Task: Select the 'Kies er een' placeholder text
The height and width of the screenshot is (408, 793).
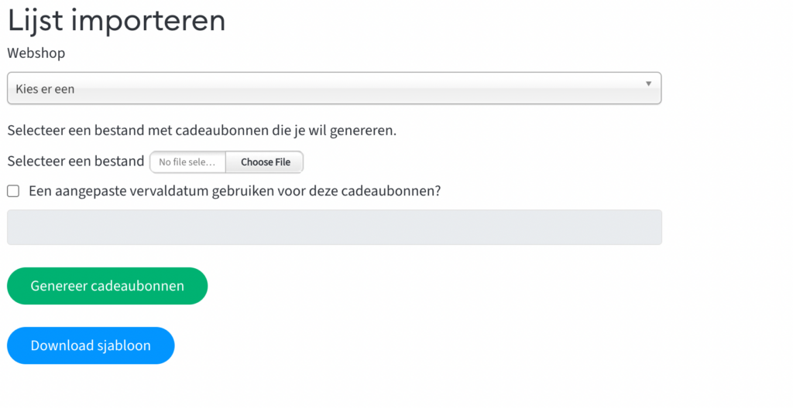Action: point(45,89)
